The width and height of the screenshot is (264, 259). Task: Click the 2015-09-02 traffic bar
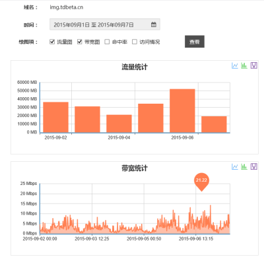pyautogui.click(x=55, y=117)
